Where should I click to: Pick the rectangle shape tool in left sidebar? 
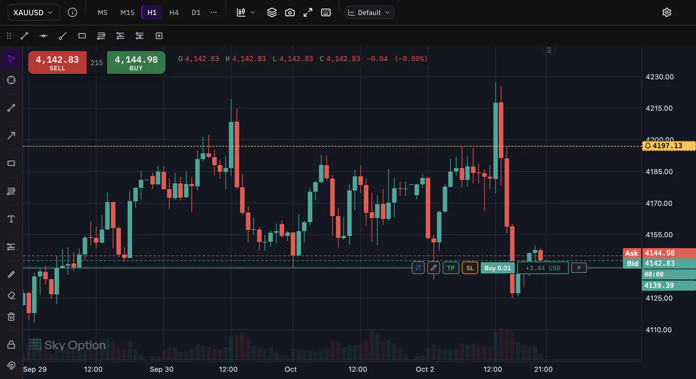tap(11, 163)
